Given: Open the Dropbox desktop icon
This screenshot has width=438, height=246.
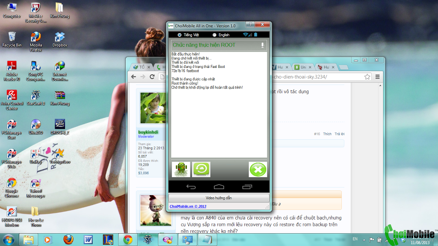Looking at the screenshot, I should click(60, 40).
